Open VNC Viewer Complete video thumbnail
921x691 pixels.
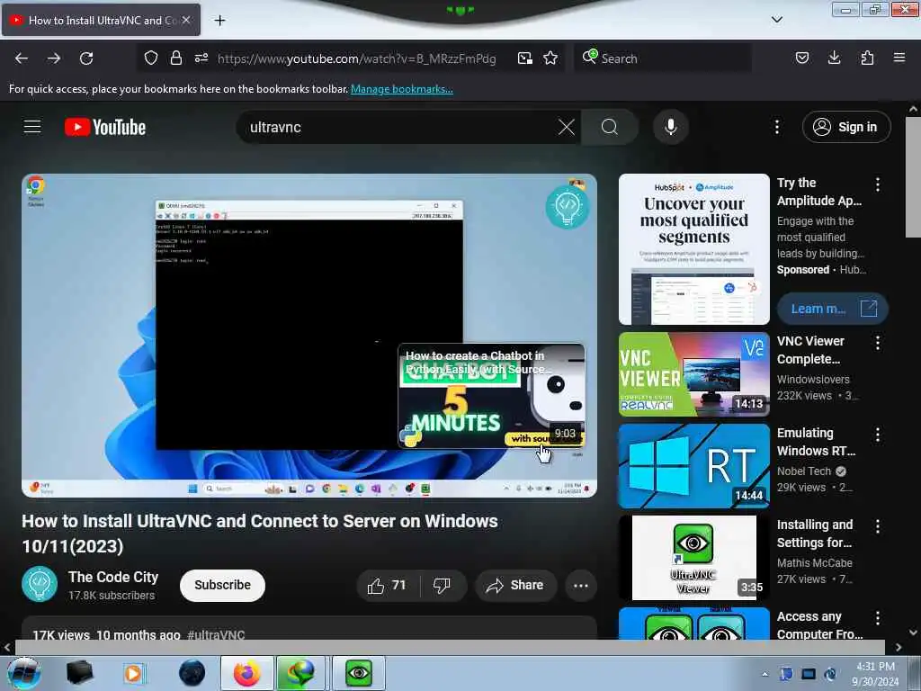click(694, 374)
